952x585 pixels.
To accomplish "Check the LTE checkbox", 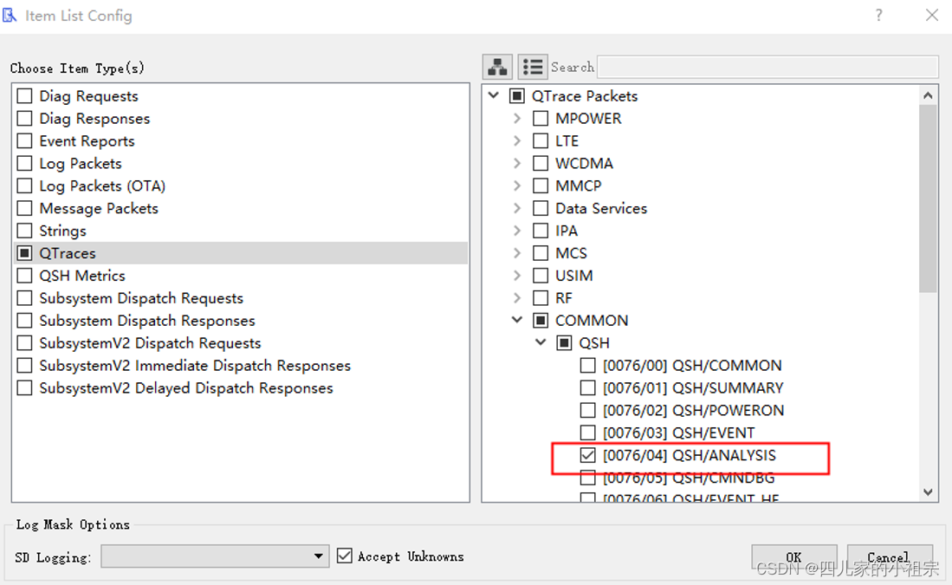I will click(x=541, y=141).
